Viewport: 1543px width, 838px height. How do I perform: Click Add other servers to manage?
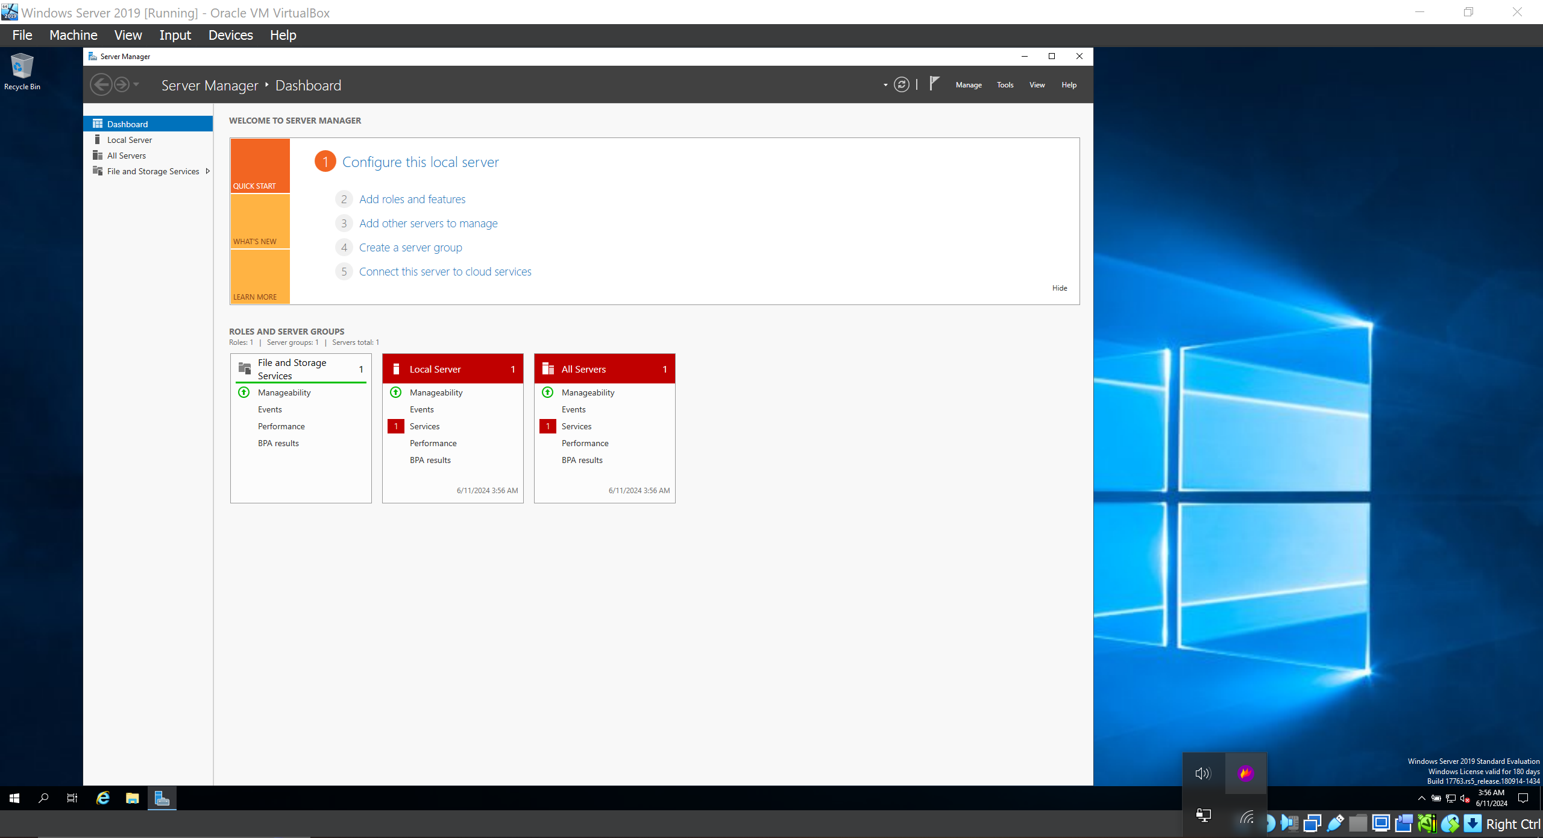(x=429, y=224)
